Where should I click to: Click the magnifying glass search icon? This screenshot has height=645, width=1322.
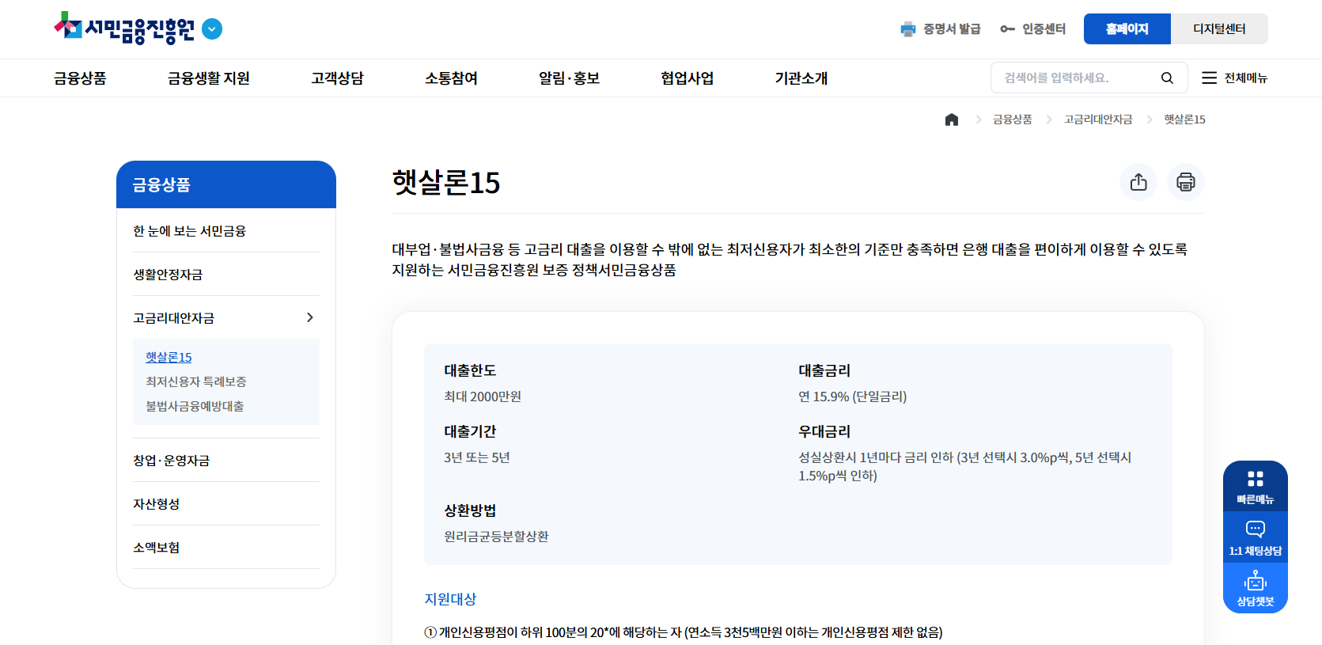click(1167, 78)
